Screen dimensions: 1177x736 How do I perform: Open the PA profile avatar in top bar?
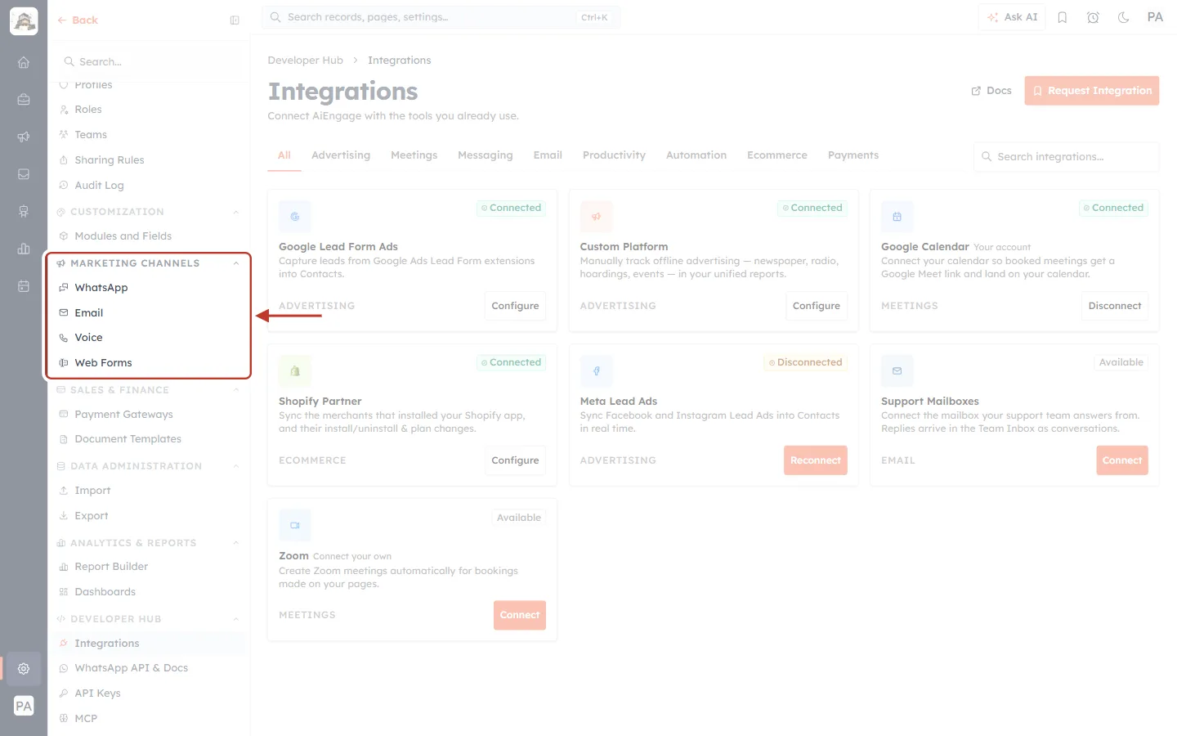(1155, 17)
